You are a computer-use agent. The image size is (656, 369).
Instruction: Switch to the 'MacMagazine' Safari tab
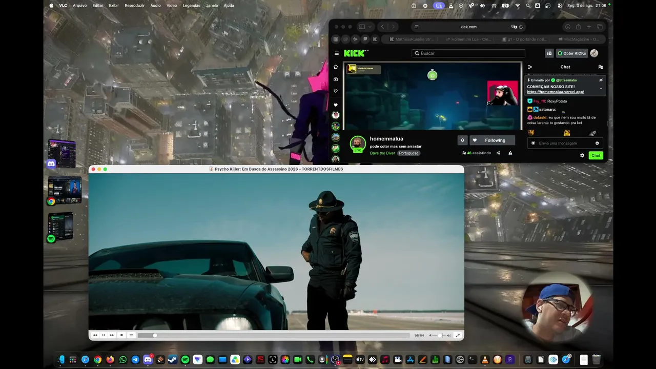click(579, 39)
